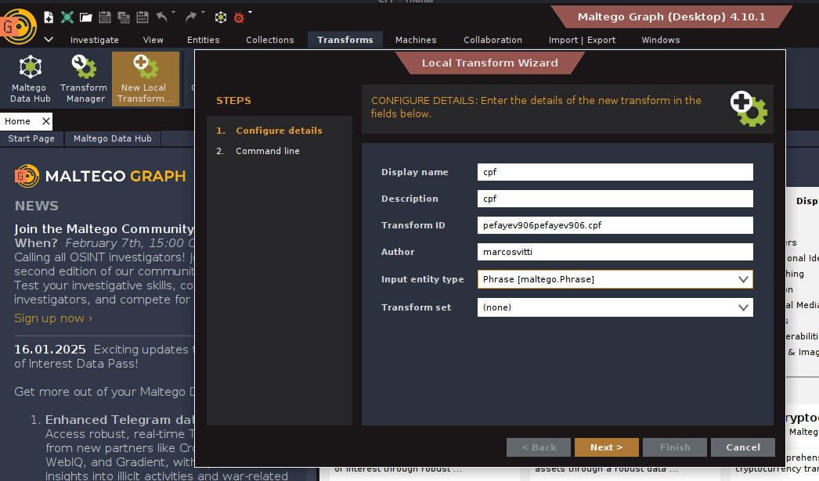Click the Display name text field
The image size is (819, 481).
coord(615,172)
